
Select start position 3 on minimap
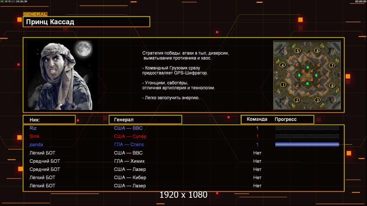pyautogui.click(x=318, y=100)
